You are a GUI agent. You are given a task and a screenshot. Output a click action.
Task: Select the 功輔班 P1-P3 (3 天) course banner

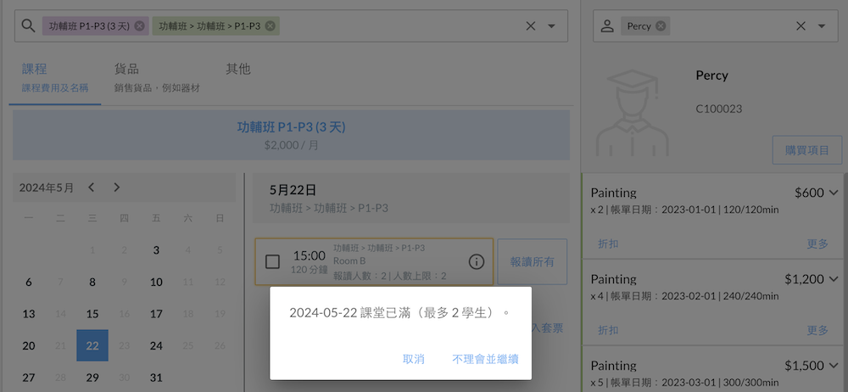[291, 135]
